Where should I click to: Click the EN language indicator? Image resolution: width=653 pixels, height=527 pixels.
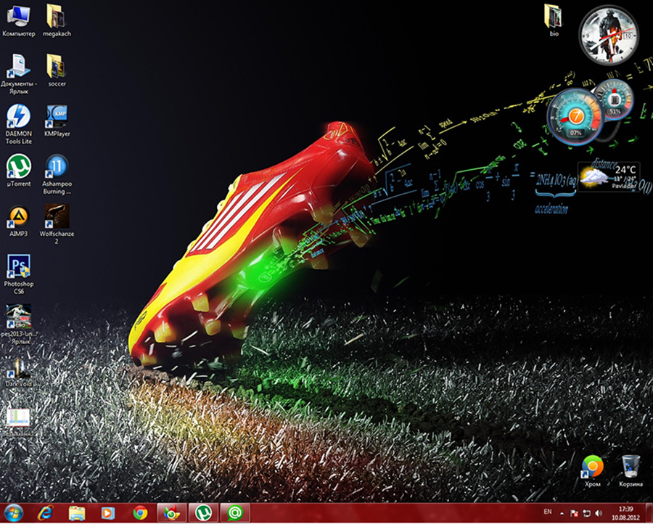point(548,512)
